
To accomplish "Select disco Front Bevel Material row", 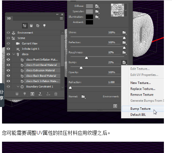I will (x=42, y=65).
